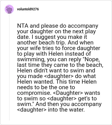
Task: Click the line "date. I suggest you make it"
Action: click(x=52, y=37)
